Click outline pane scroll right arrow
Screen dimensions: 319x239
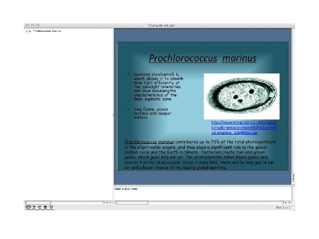click(x=110, y=202)
